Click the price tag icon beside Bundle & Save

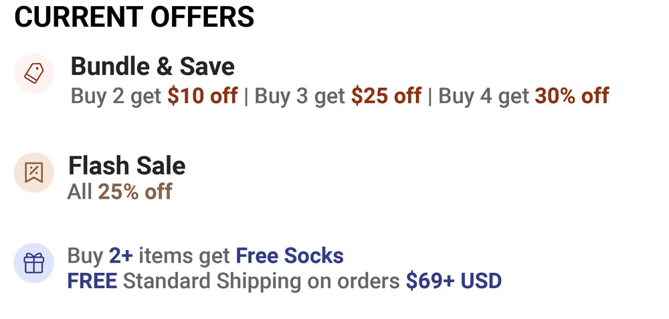(33, 73)
